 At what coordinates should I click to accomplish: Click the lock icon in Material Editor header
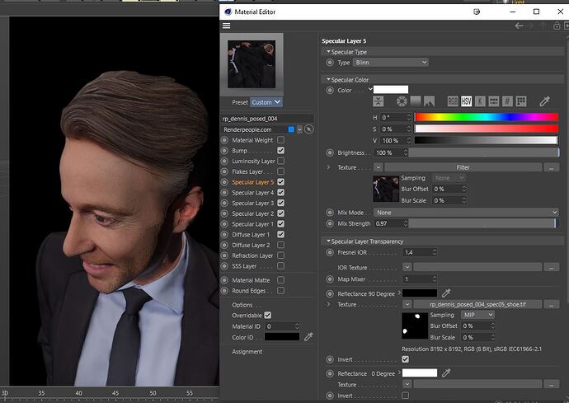pyautogui.click(x=557, y=26)
